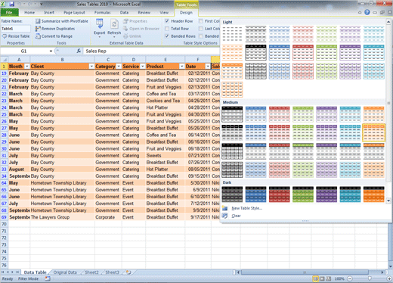
Task: Click the Convert to Range icon
Action: [x=38, y=36]
